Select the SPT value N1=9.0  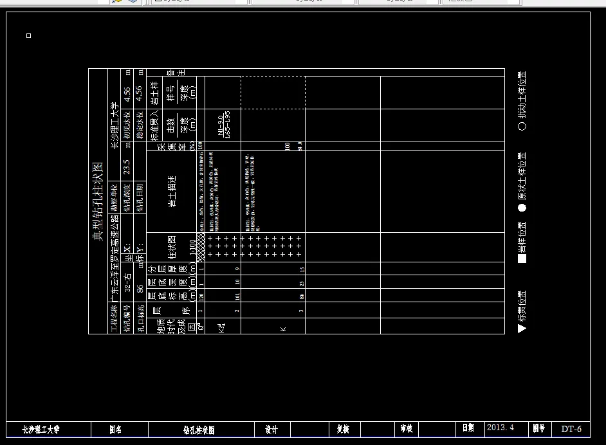pos(220,125)
